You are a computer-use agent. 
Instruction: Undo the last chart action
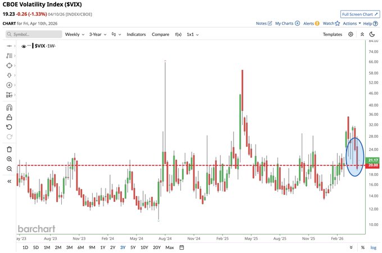click(x=9, y=127)
